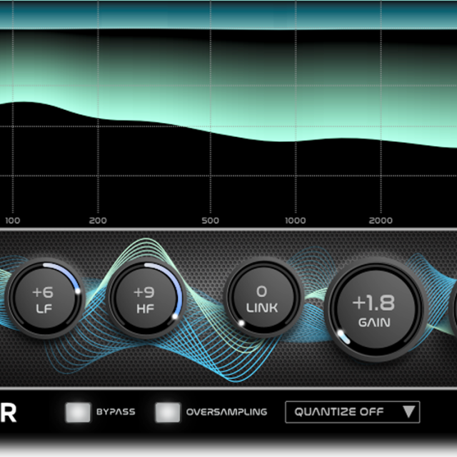
Task: Click the +6 value on the LF knob
Action: point(42,292)
